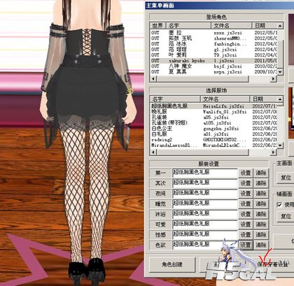The image size is (294, 286).
Task: Select character row with file 'xxxx.jx3csi'
Action: tap(213, 33)
